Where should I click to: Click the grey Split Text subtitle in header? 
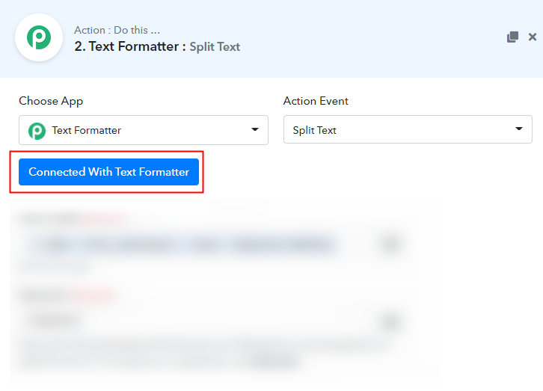[x=215, y=46]
